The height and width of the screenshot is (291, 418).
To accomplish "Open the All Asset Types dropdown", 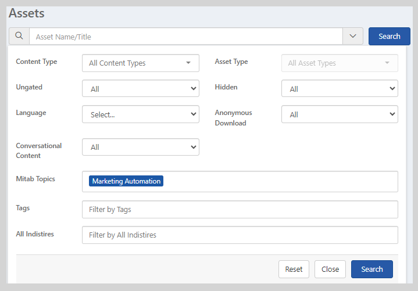I will click(x=340, y=63).
